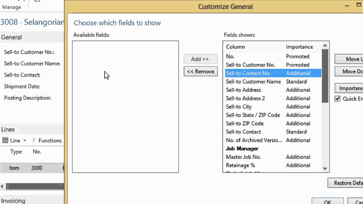Click the Restore Defaults button
Screen dimensions: 363x204
click(345, 183)
